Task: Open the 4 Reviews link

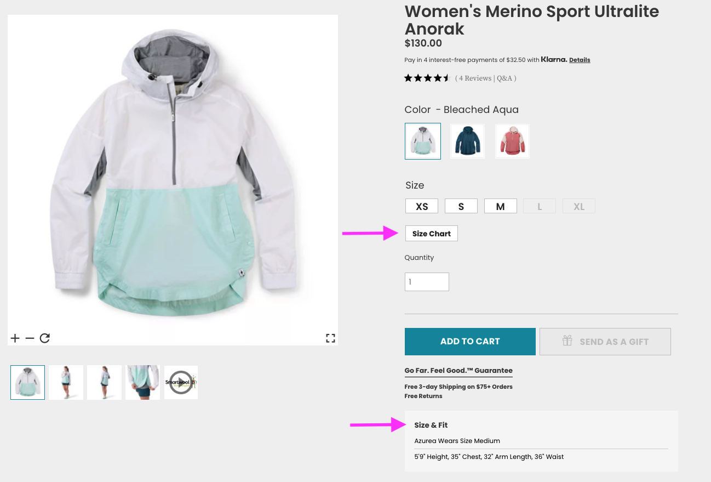Action: [475, 78]
